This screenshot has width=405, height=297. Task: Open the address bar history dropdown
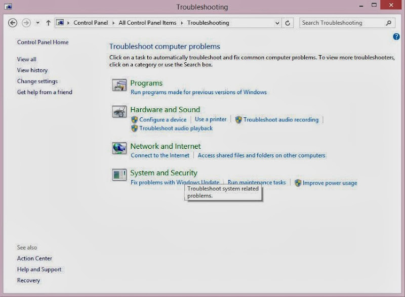(x=277, y=23)
